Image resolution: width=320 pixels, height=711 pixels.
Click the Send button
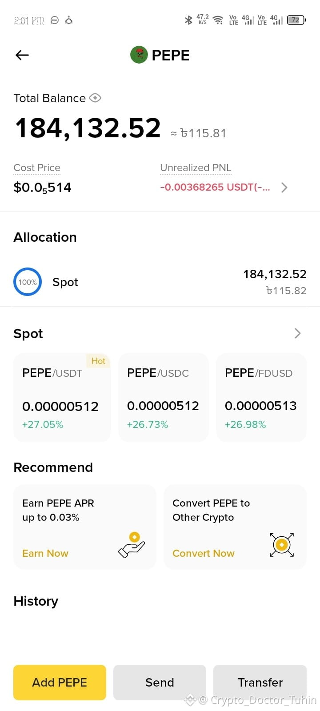point(160,683)
